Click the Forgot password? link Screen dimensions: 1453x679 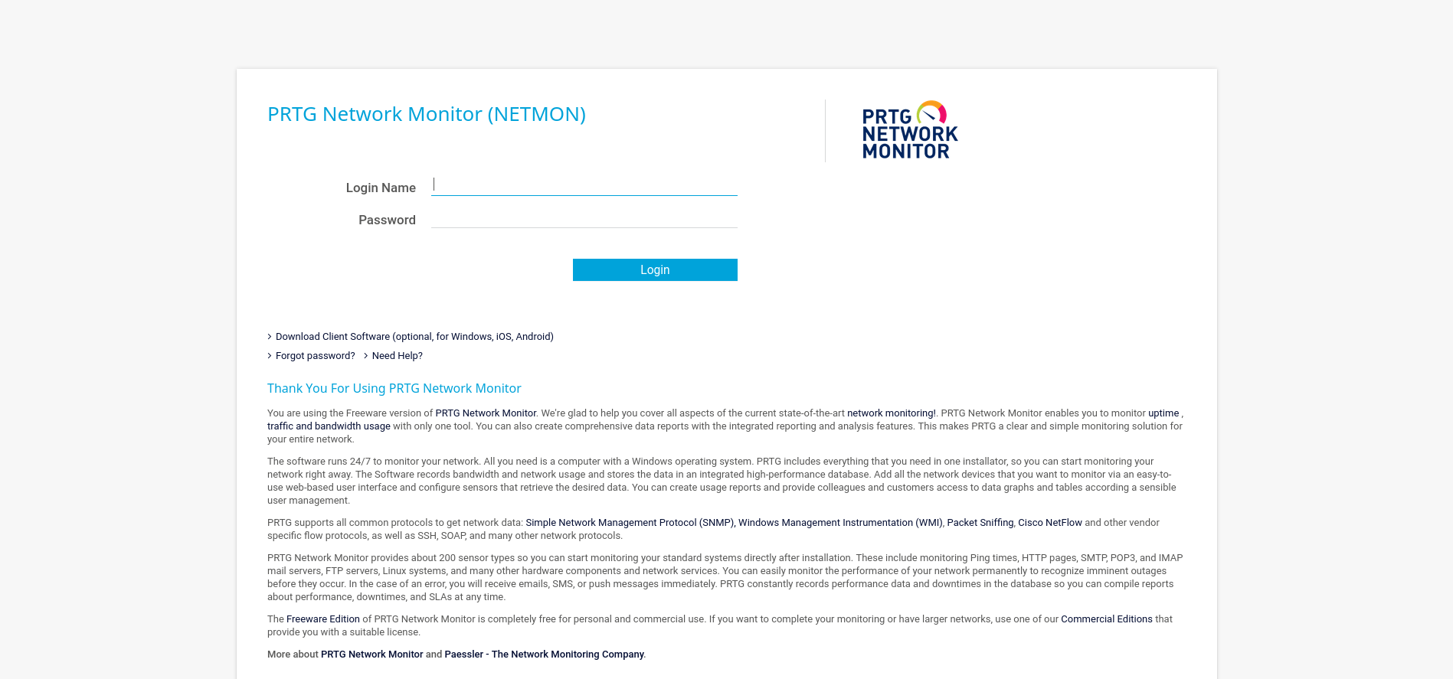(315, 355)
